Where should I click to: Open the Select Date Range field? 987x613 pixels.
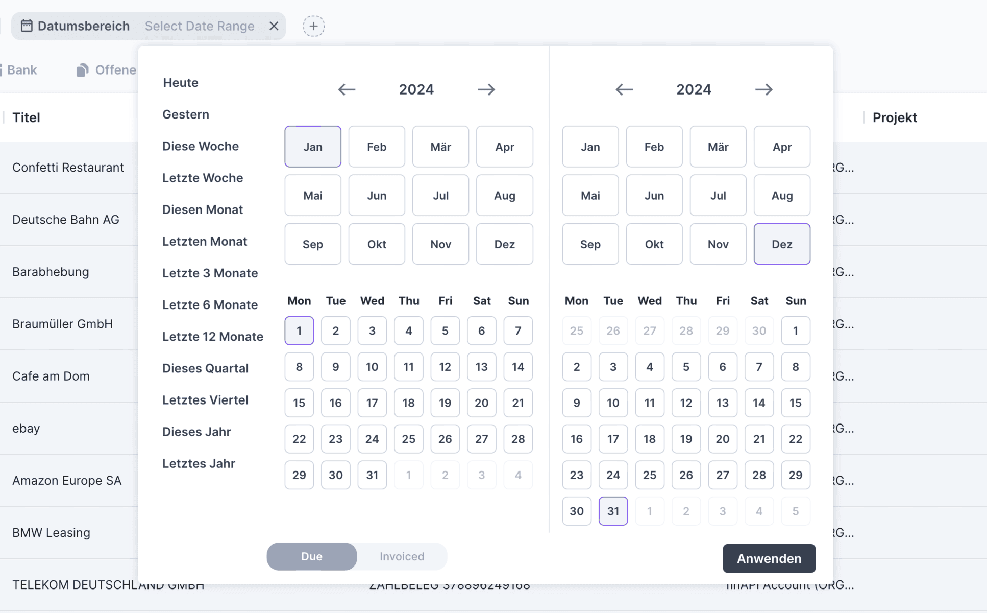200,26
